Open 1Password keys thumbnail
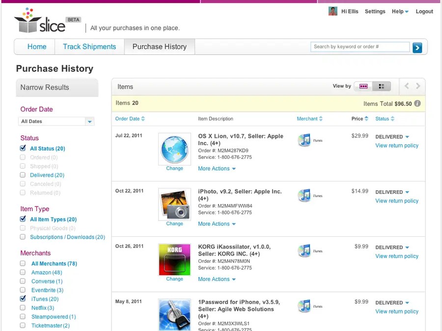442x331 pixels. [x=174, y=315]
